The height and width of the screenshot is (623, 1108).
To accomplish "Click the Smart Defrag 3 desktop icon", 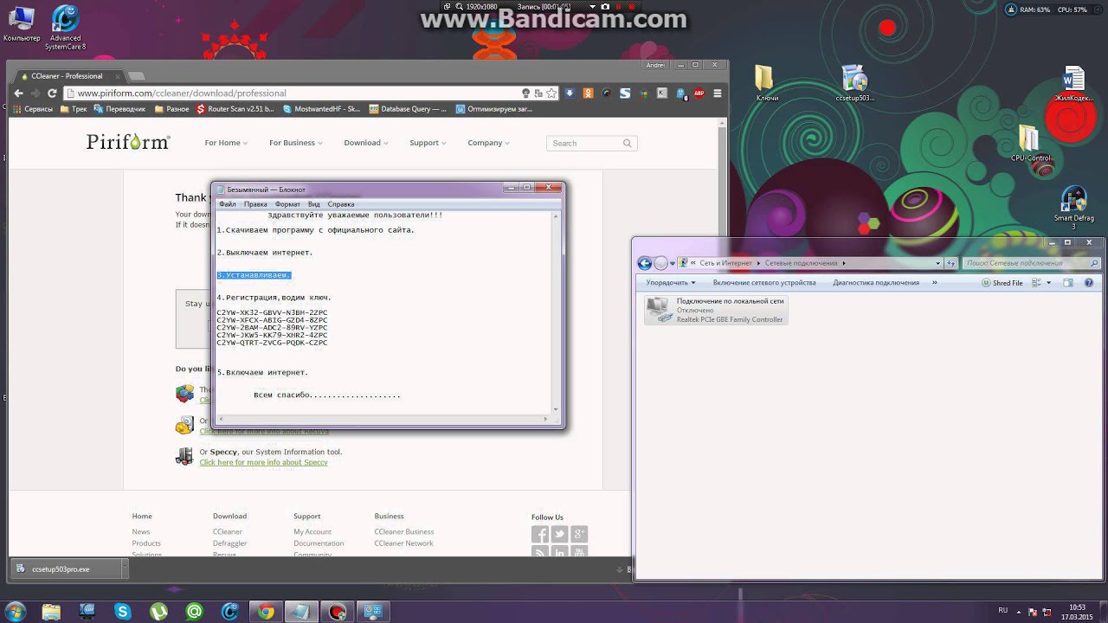I will 1074,209.
